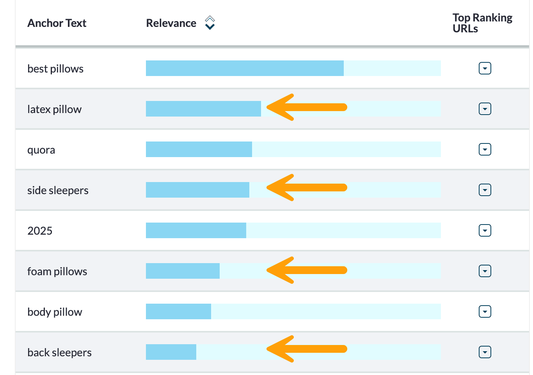Screen dimensions: 533x375
Task: Open quora row URL dropdown
Action: 485,150
